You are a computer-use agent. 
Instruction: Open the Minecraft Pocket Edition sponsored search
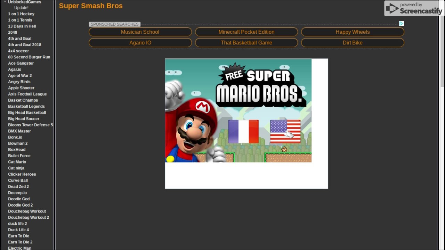pyautogui.click(x=246, y=32)
